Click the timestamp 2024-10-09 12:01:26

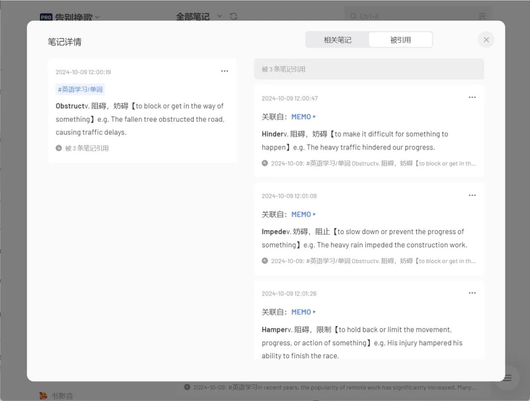[x=289, y=294]
